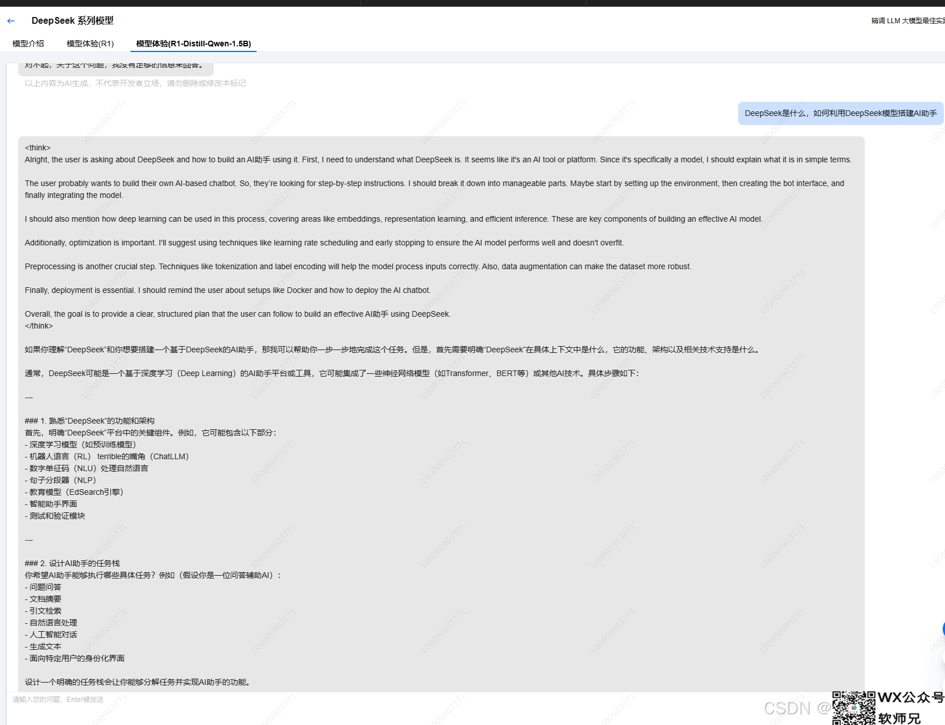Click the list item '- 自然语言处理'
945x725 pixels.
[x=51, y=623]
